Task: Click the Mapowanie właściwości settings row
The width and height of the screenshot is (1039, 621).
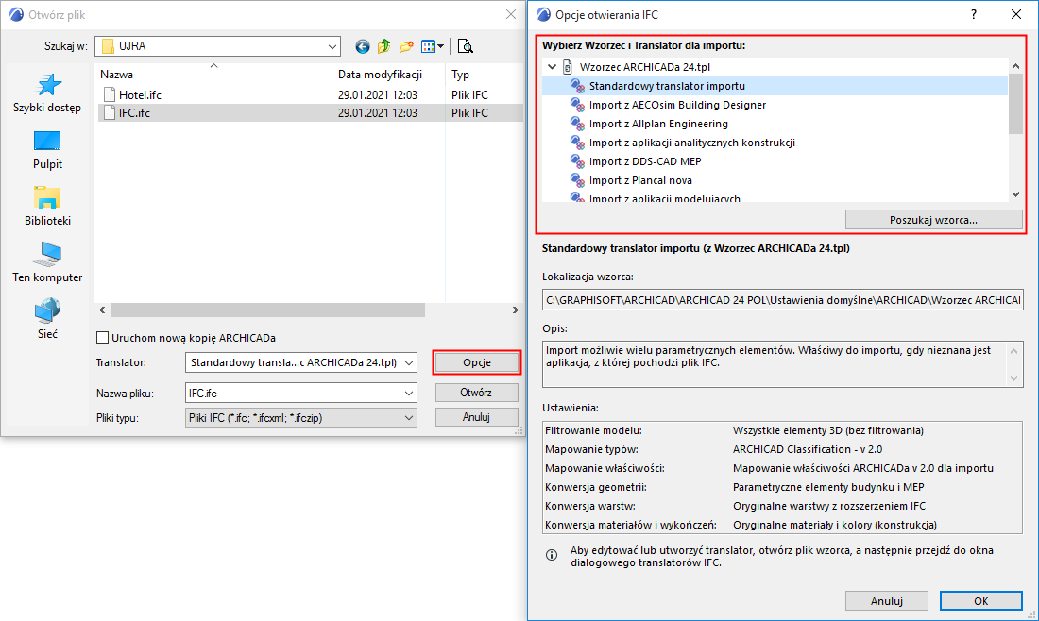Action: click(x=782, y=468)
